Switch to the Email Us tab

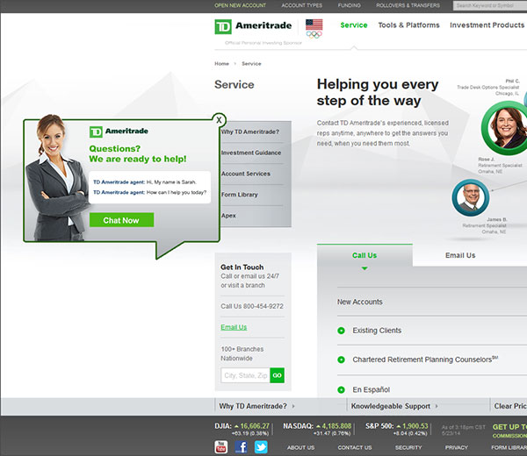pyautogui.click(x=460, y=255)
